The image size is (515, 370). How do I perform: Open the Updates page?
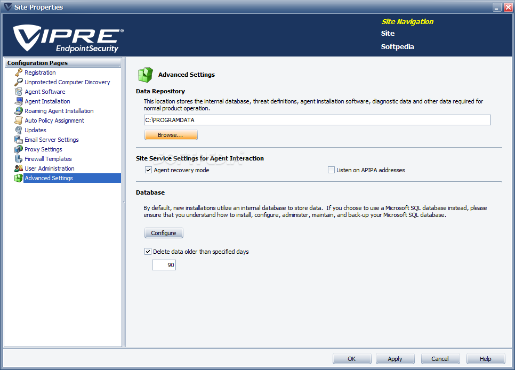(x=36, y=130)
